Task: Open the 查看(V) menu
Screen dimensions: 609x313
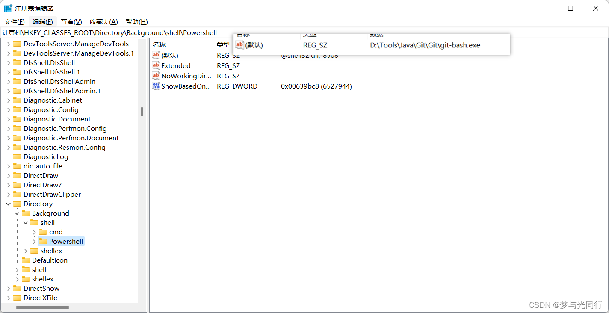Action: (71, 22)
